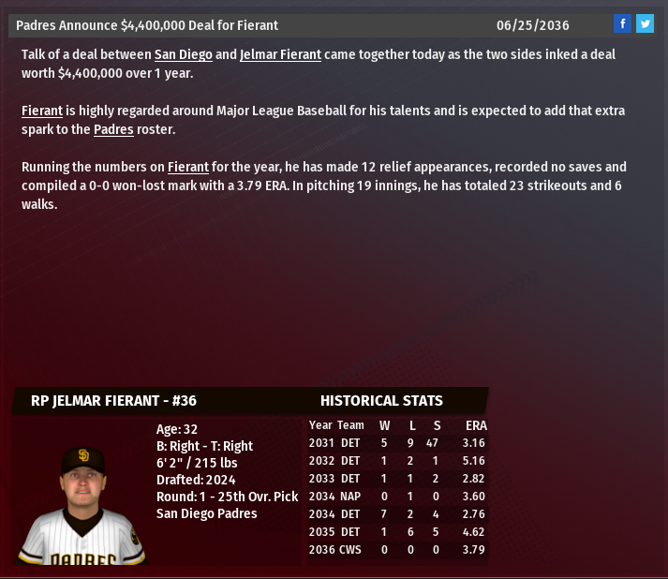Click the 'RP JELMAR FIERANT - #36' header

pyautogui.click(x=113, y=401)
